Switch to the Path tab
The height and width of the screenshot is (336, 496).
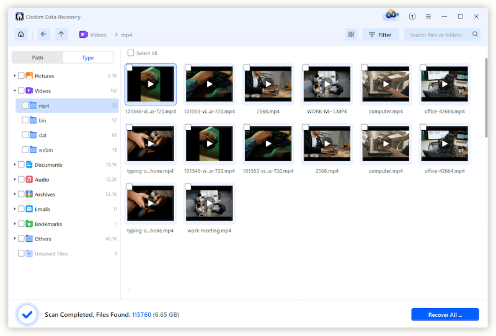tap(37, 58)
